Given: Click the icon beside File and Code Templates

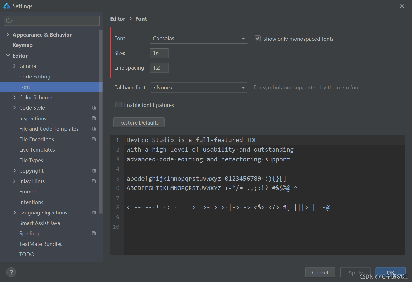Looking at the screenshot, I should [x=94, y=129].
